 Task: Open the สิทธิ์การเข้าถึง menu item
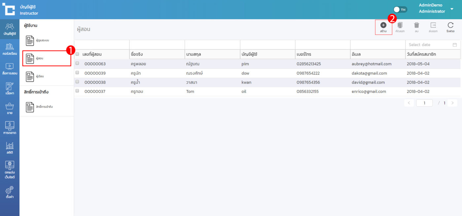(x=40, y=107)
